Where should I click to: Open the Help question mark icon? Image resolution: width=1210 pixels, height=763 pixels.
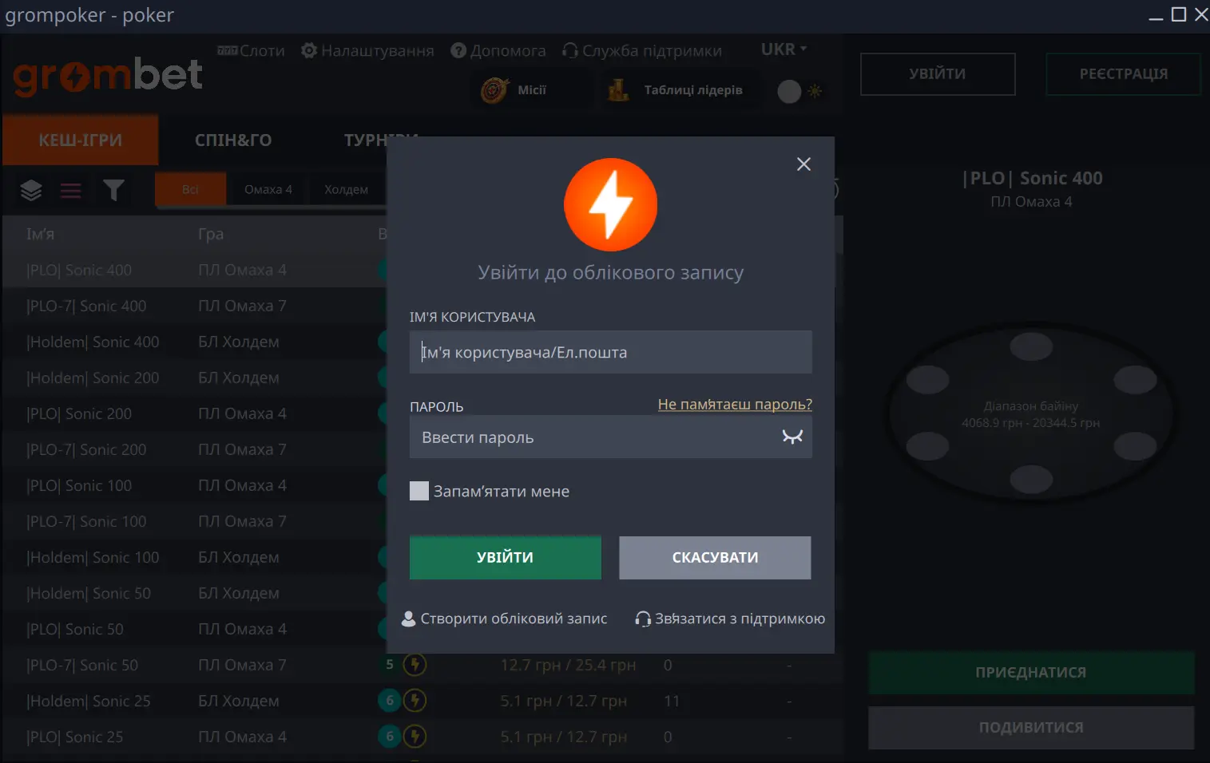click(458, 51)
